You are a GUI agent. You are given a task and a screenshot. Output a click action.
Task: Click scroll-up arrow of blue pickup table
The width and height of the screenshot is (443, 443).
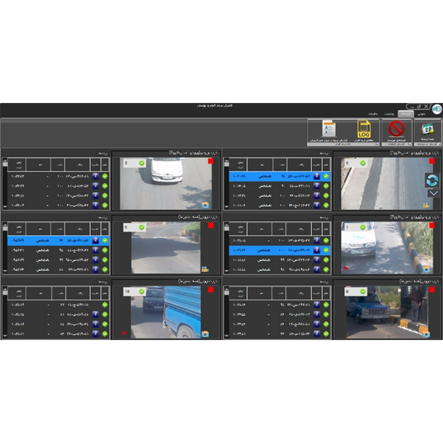(226, 289)
